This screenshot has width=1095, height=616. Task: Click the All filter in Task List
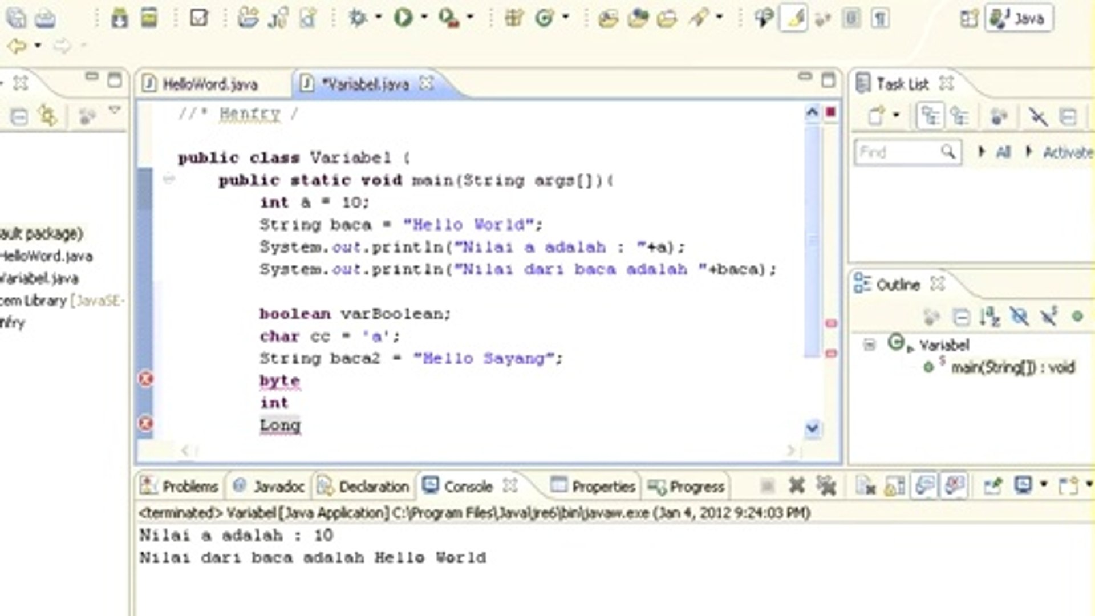[x=1004, y=152]
